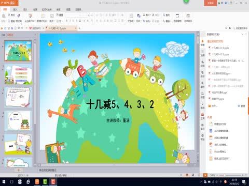Click the Task View taskbar icon
249x186 pixels.
[x=11, y=182]
